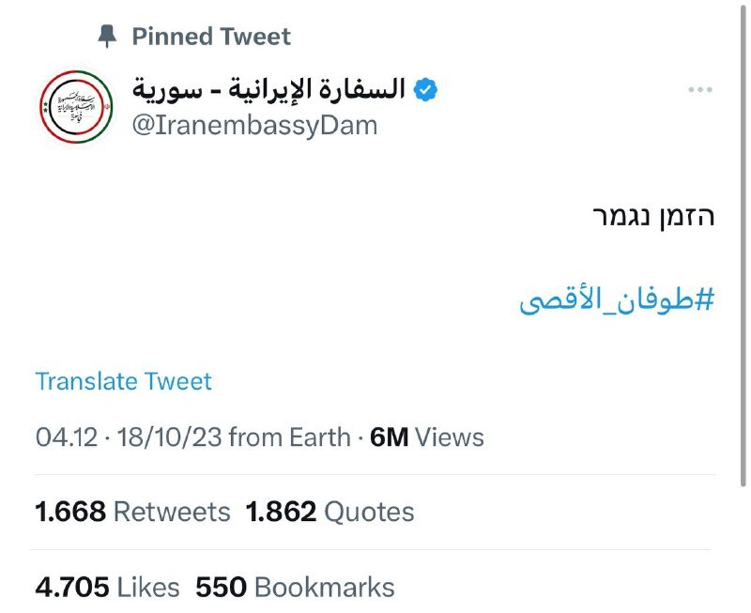Image resolution: width=751 pixels, height=613 pixels.
Task: Click the 6M Views count
Action: point(427,437)
